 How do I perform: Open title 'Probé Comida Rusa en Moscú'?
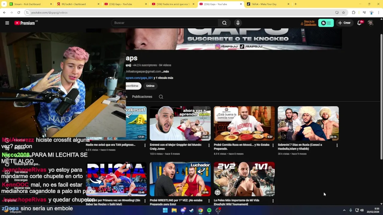242,147
